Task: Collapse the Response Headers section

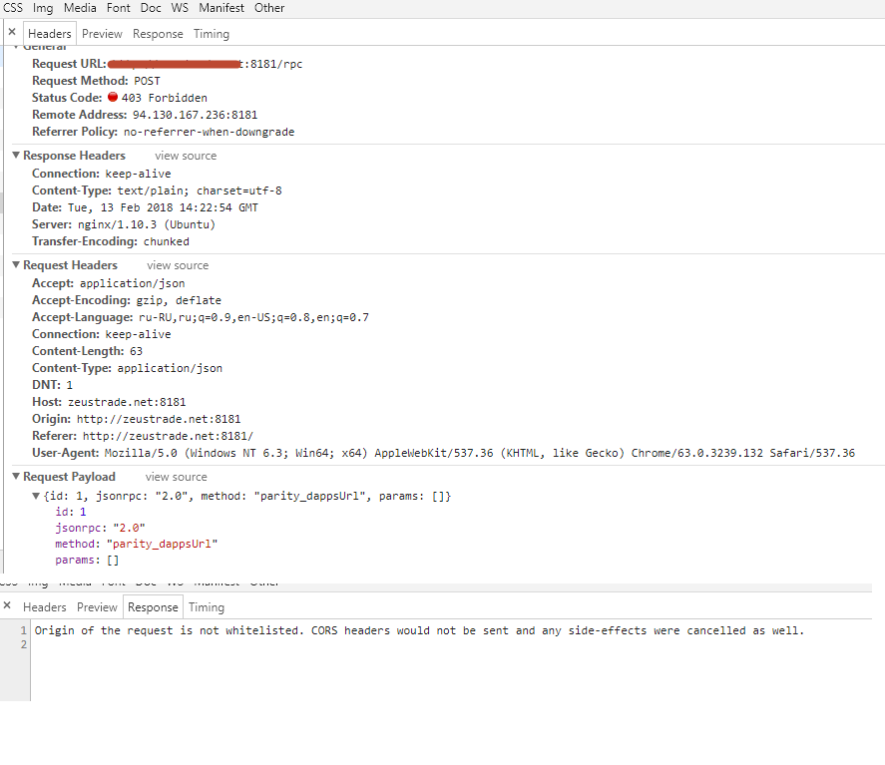Action: tap(16, 156)
